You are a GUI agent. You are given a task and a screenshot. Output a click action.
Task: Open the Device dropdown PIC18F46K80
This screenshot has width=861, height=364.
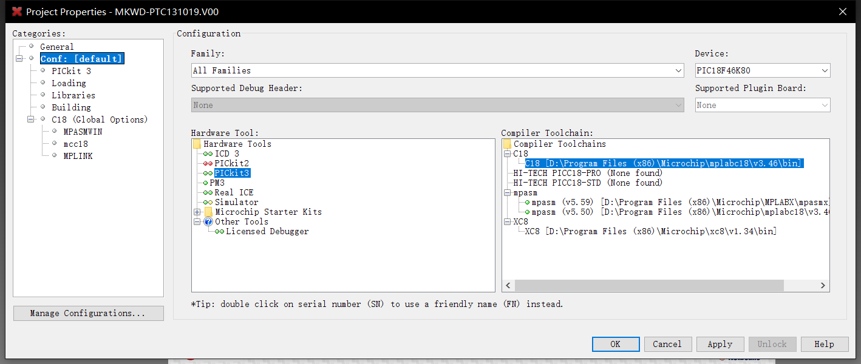point(763,70)
